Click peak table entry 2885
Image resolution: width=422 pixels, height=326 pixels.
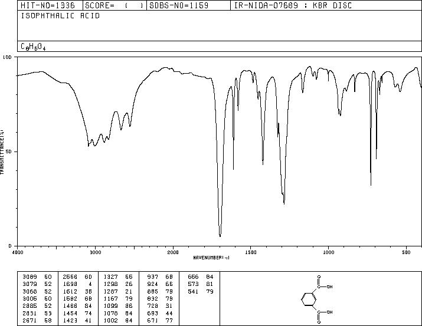coord(30,306)
